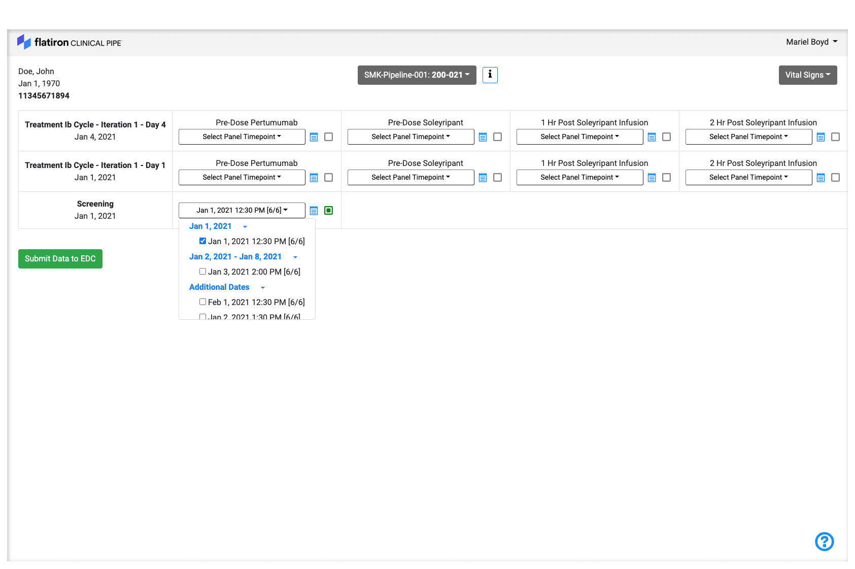Open the blue help question mark icon
The height and width of the screenshot is (569, 855).
(824, 541)
